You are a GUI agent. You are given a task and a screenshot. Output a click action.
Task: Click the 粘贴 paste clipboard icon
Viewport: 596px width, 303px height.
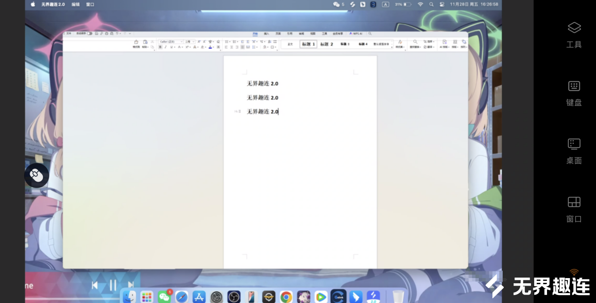click(x=145, y=41)
